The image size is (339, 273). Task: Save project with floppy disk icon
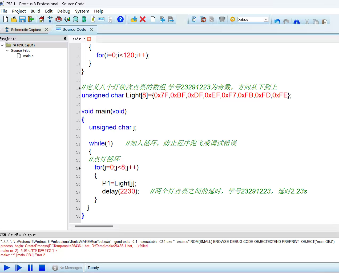pyautogui.click(x=22, y=19)
